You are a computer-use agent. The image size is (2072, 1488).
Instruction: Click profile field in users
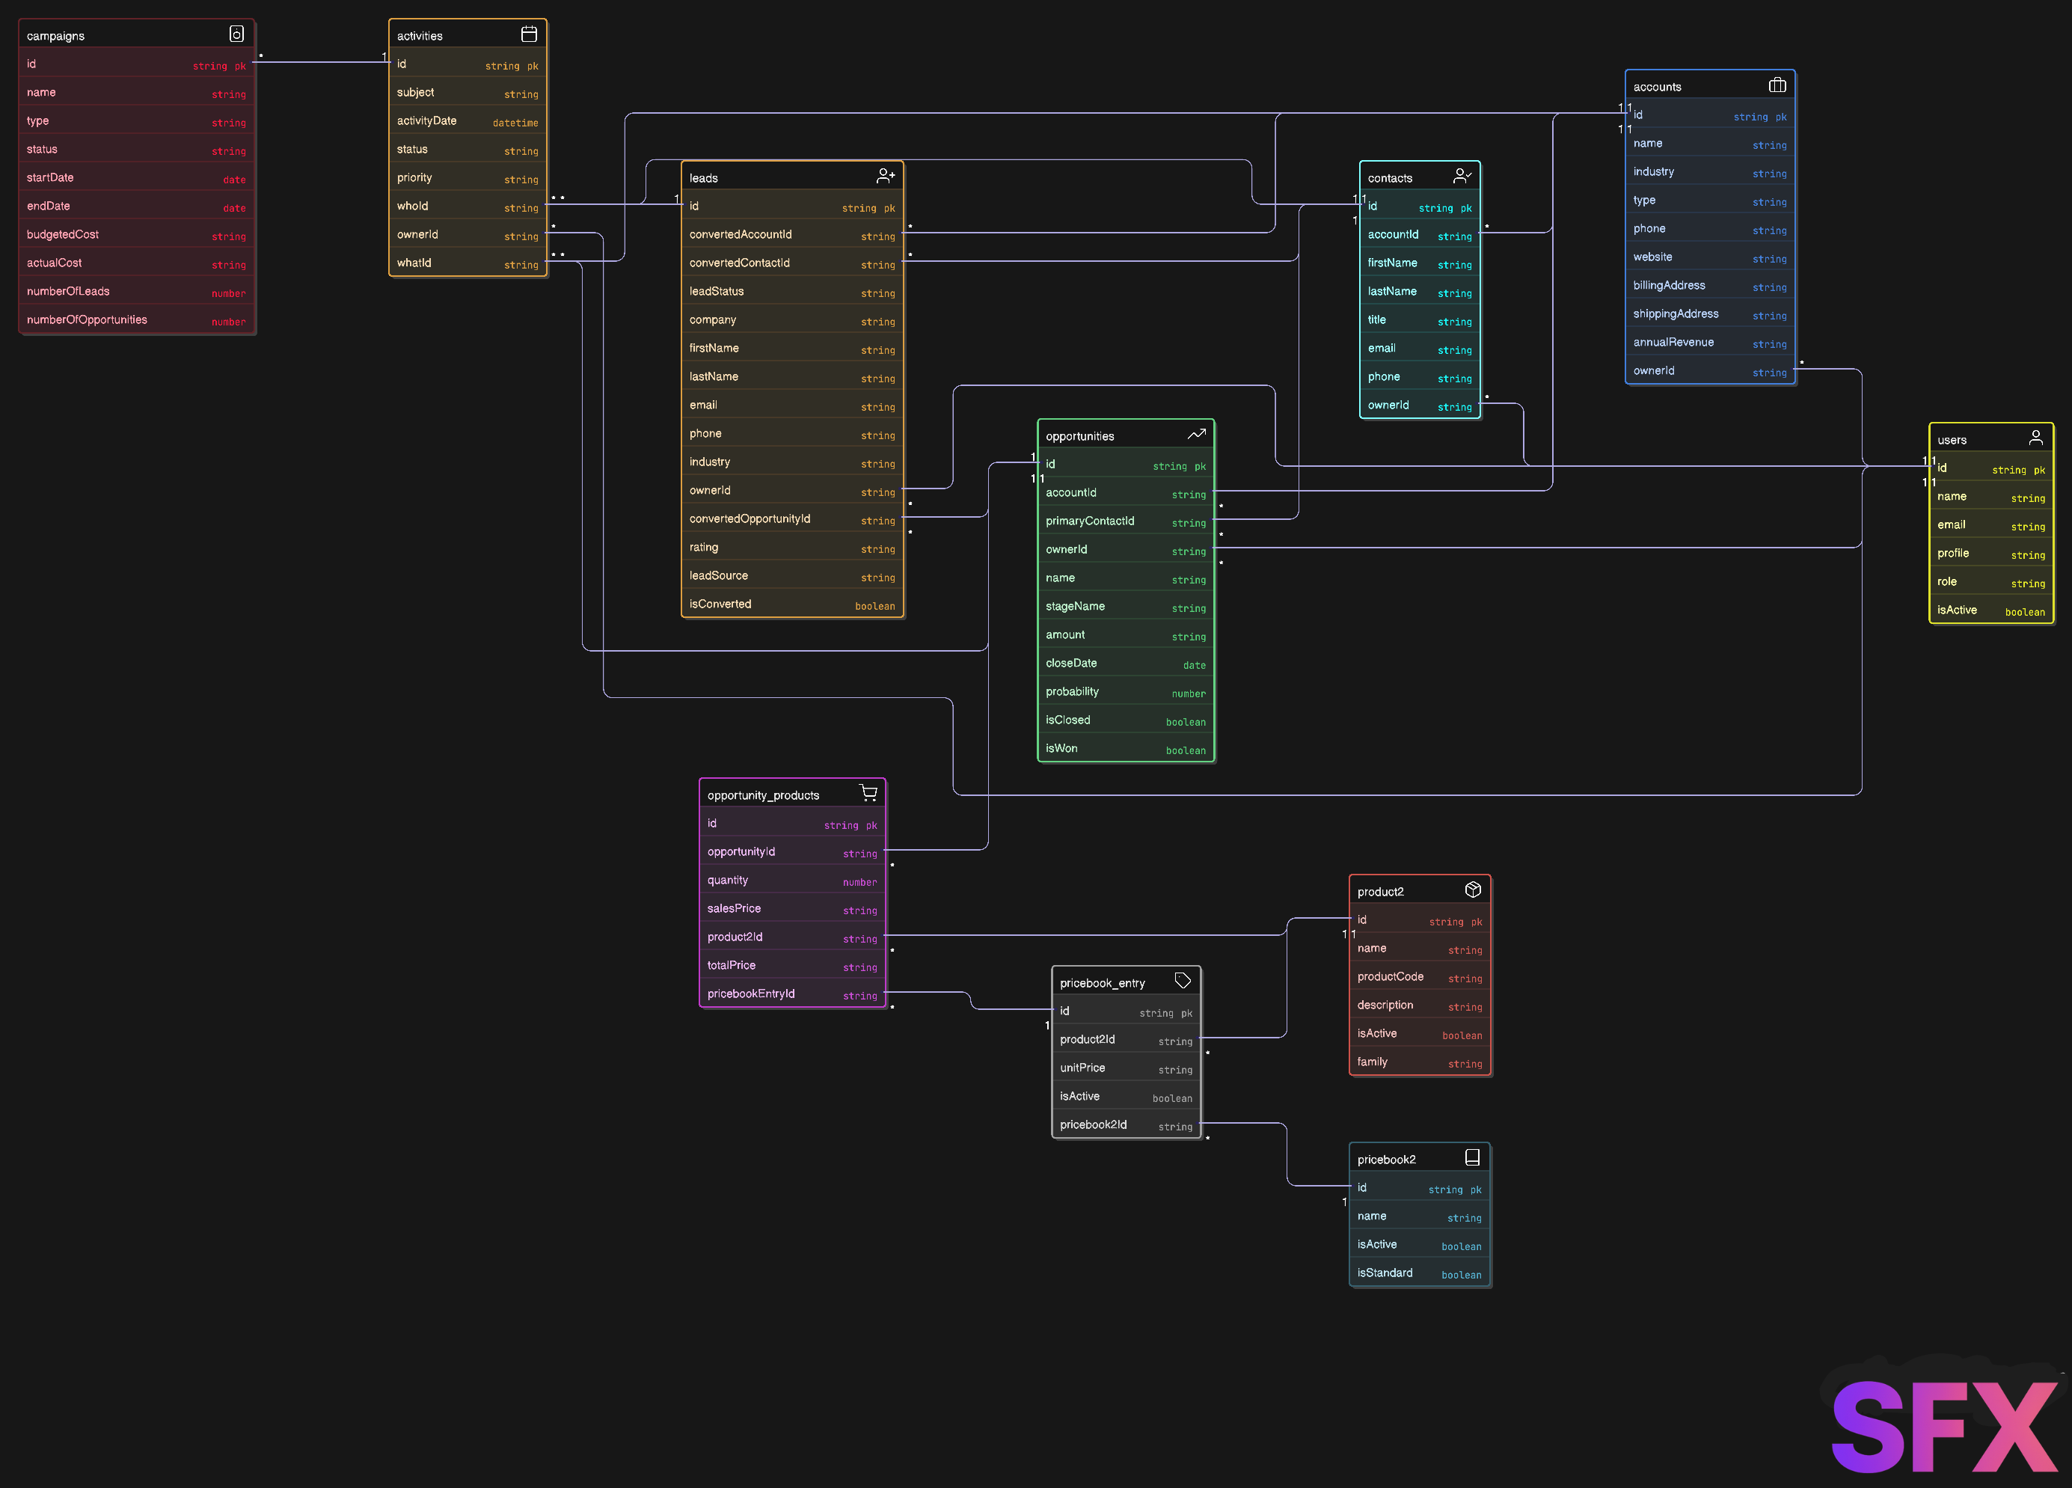1990,554
